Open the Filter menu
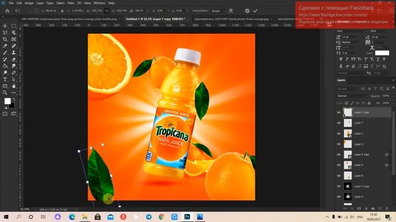Image resolution: width=396 pixels, height=222 pixels. pos(71,3)
